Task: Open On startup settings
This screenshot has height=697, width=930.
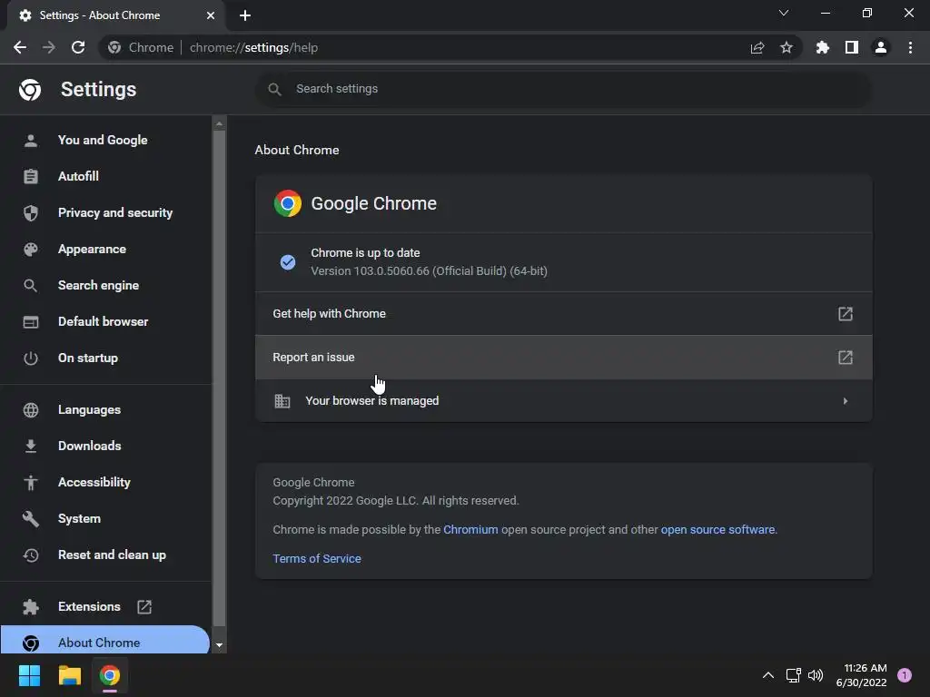Action: tap(105, 358)
